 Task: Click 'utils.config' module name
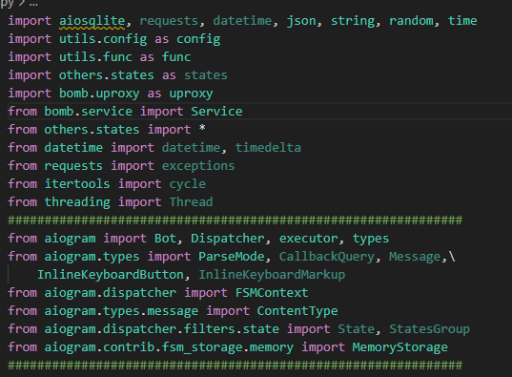pyautogui.click(x=103, y=39)
